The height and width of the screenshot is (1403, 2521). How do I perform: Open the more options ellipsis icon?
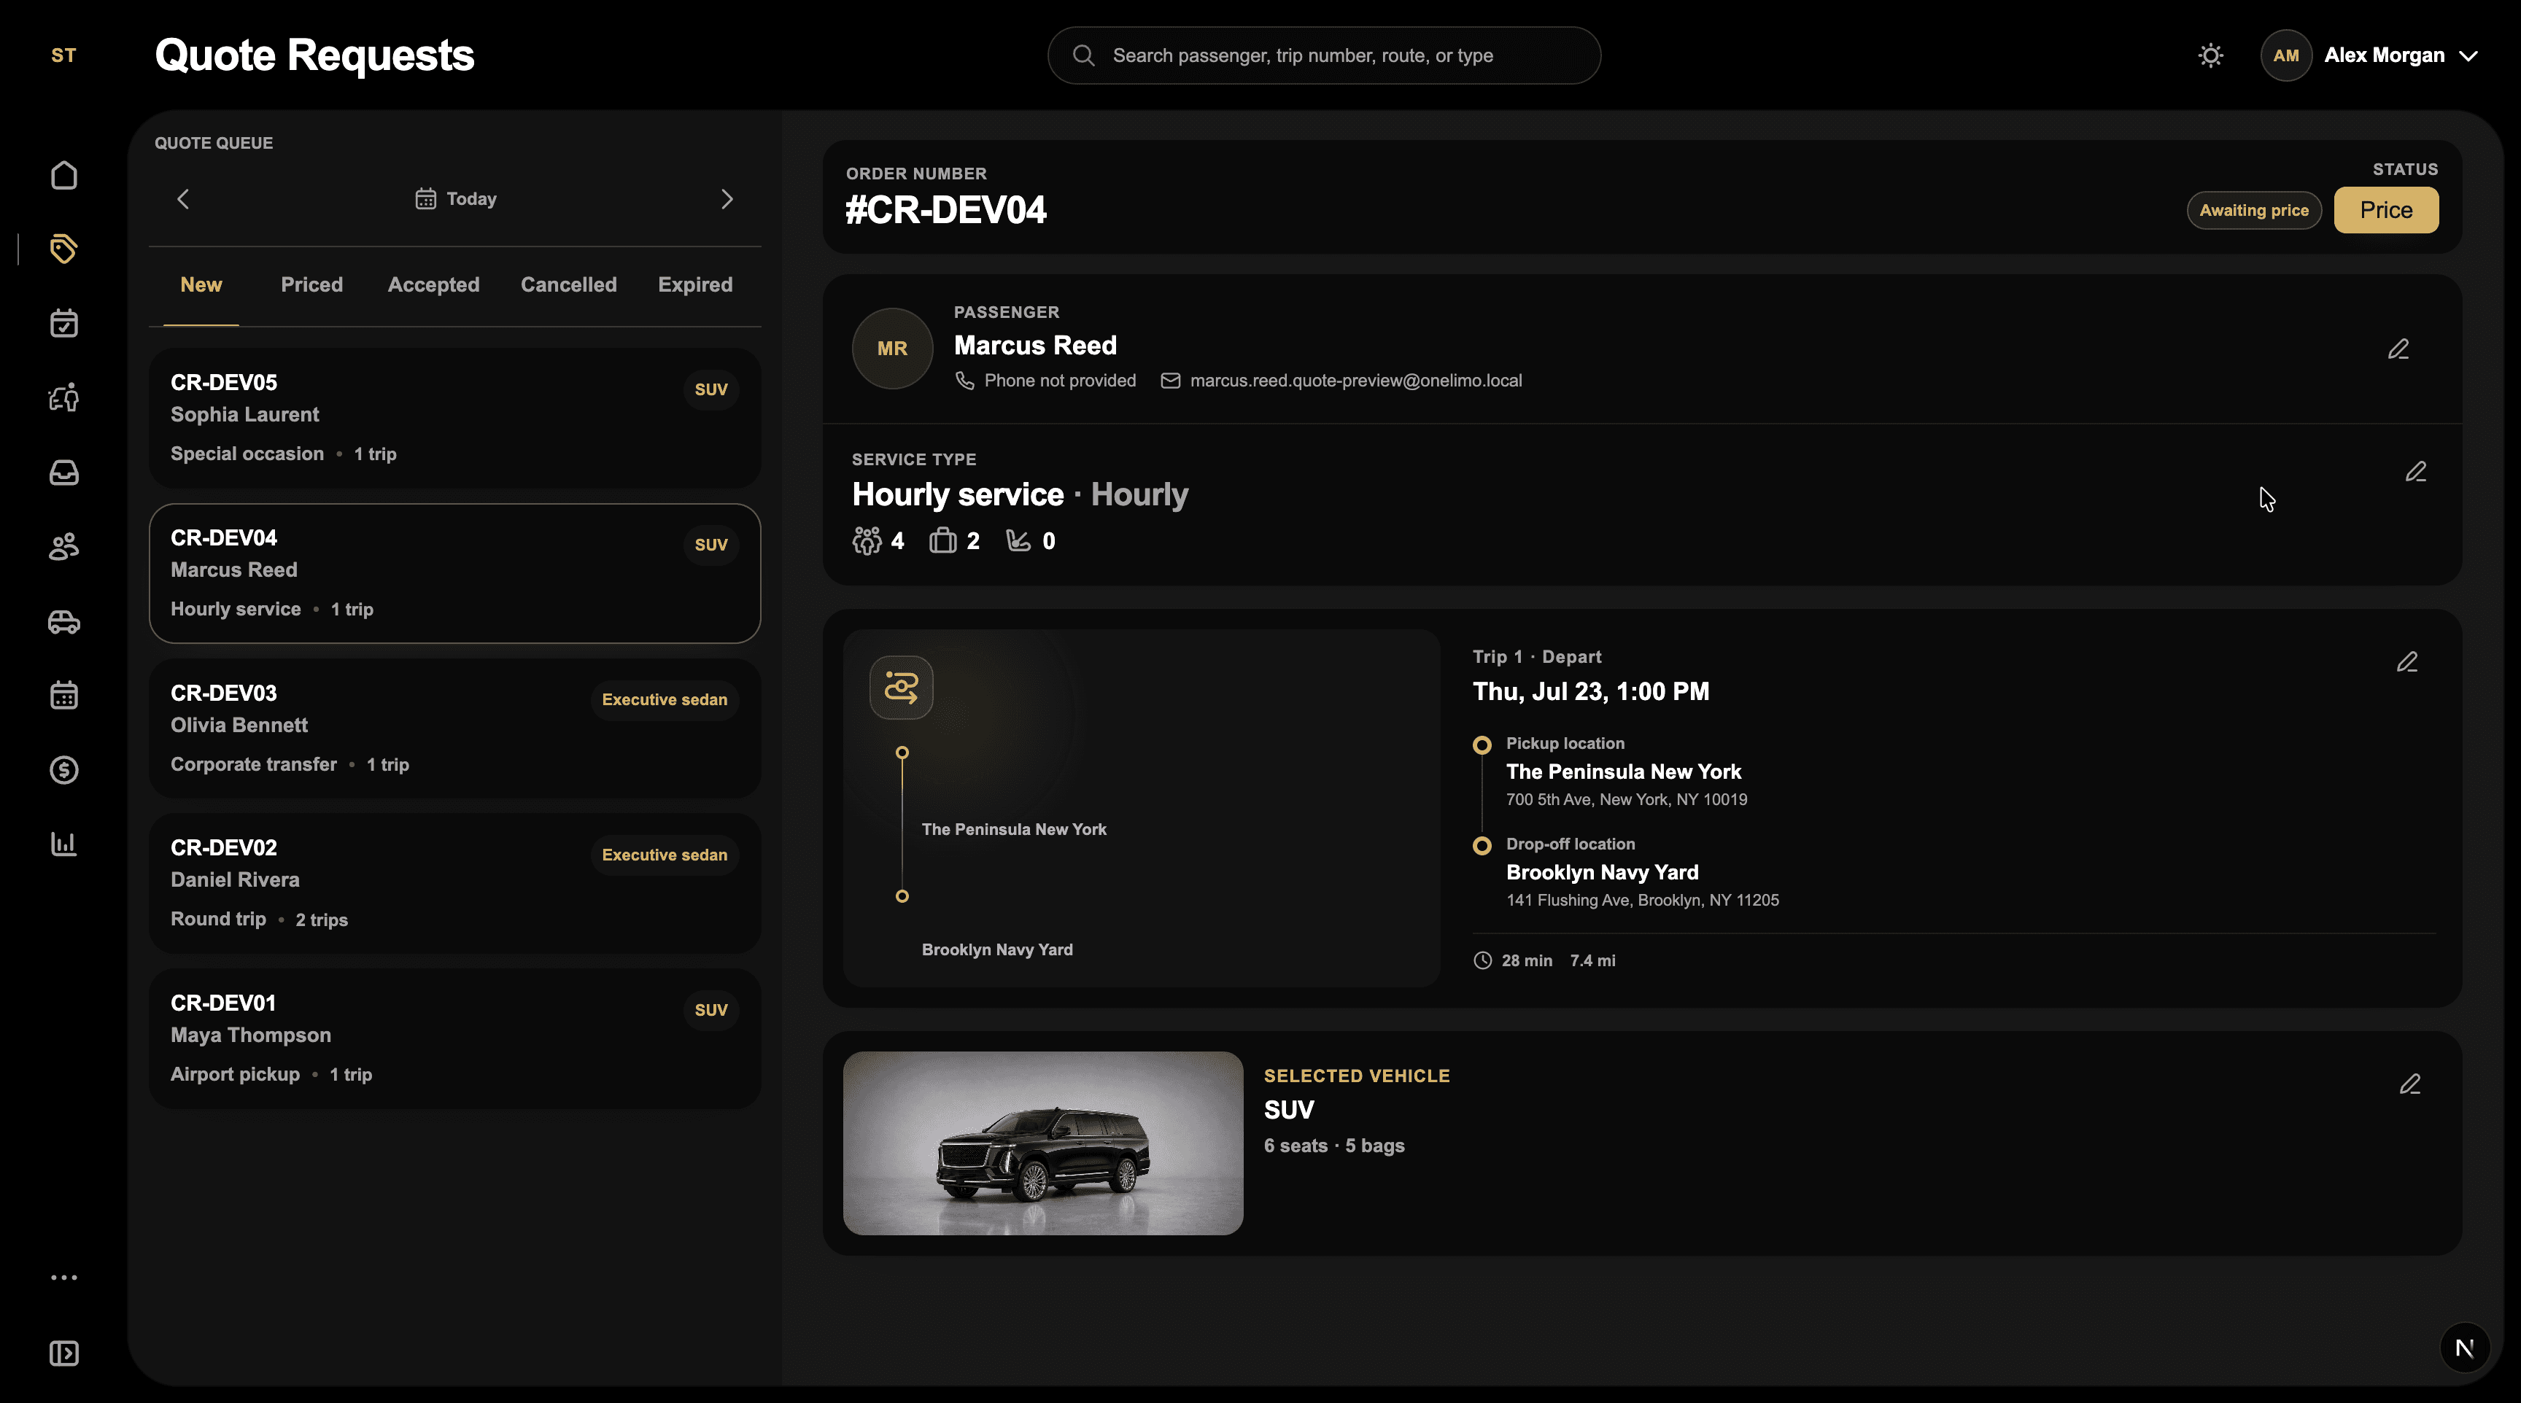coord(63,1278)
